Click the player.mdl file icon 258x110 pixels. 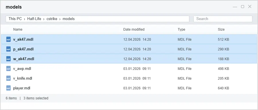(x=8, y=88)
